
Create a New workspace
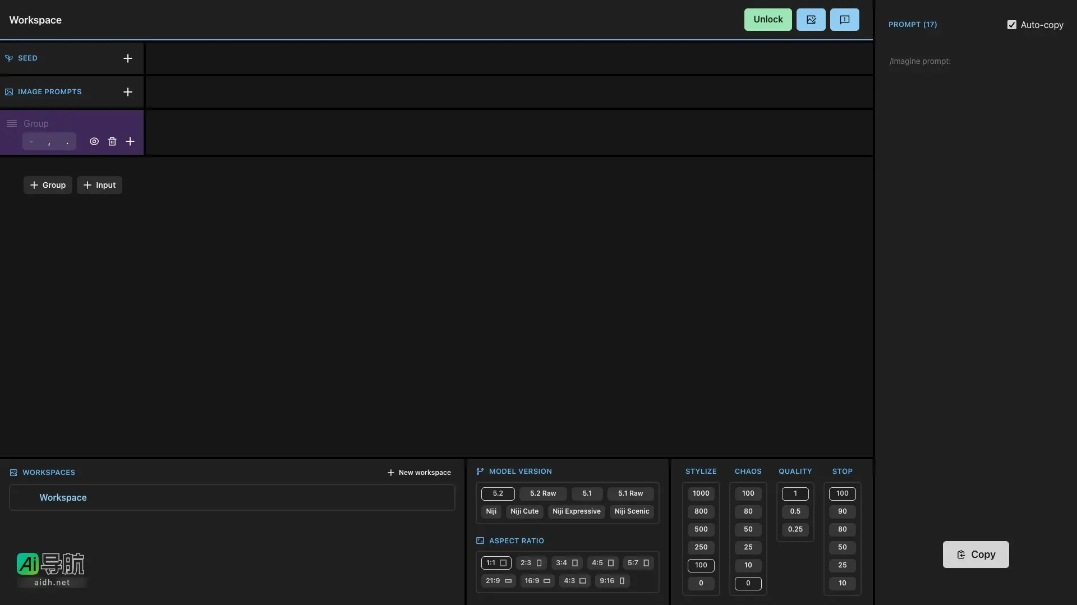(x=419, y=473)
